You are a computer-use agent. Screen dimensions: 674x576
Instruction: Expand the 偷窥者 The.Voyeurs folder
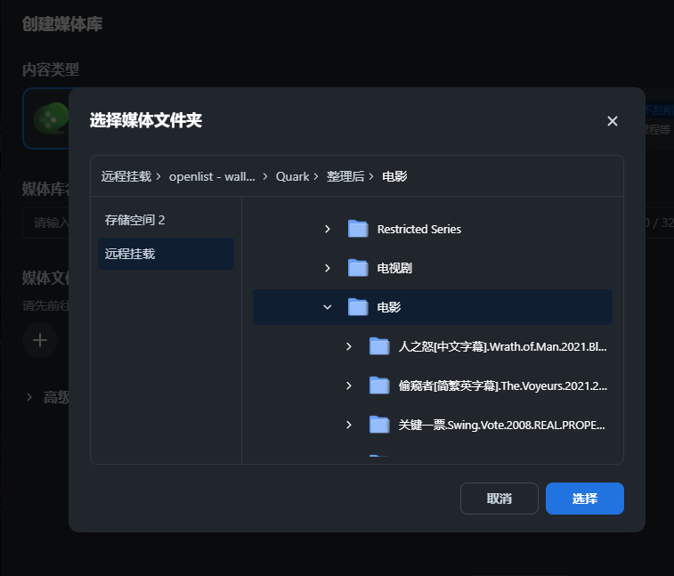[349, 385]
